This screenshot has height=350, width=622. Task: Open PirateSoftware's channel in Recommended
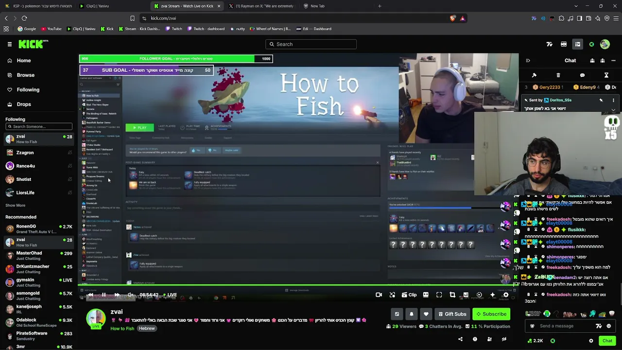[39, 336]
